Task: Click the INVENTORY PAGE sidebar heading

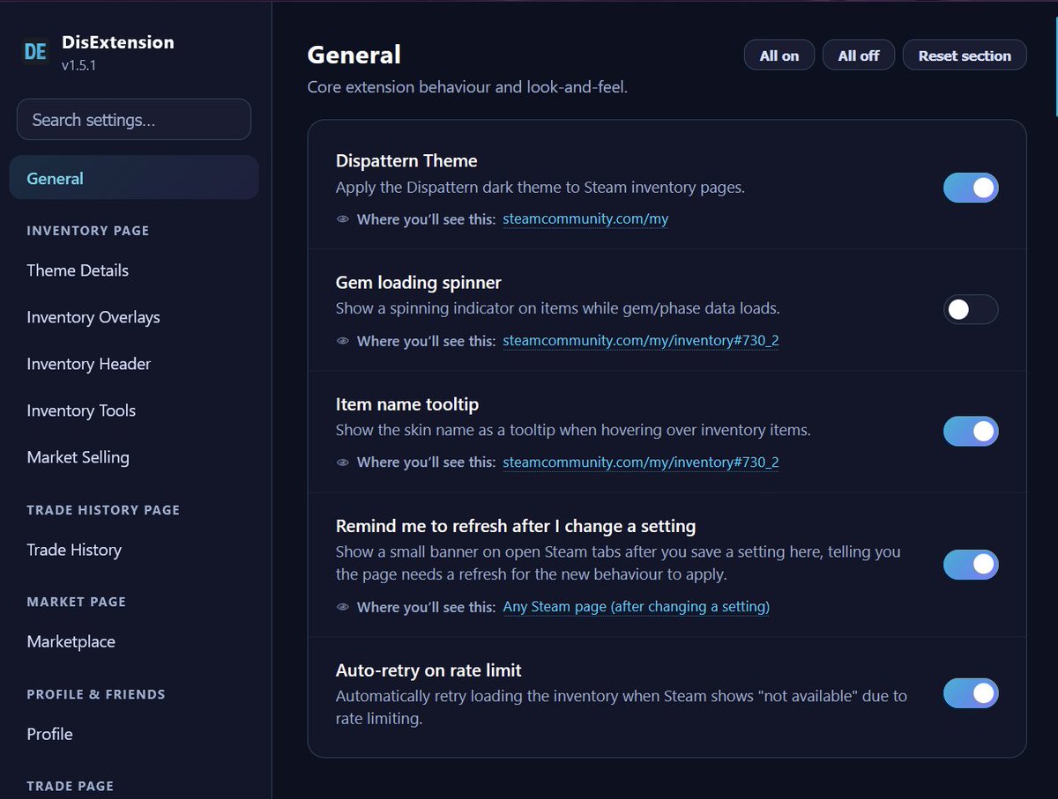Action: click(88, 231)
